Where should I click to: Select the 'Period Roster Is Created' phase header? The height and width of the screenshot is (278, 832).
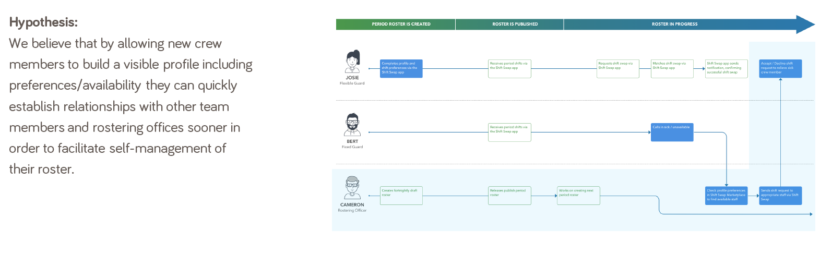coord(396,24)
